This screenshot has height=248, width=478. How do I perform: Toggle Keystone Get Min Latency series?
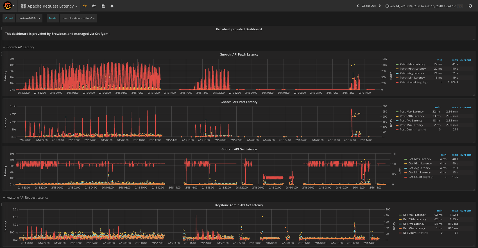[414, 228]
